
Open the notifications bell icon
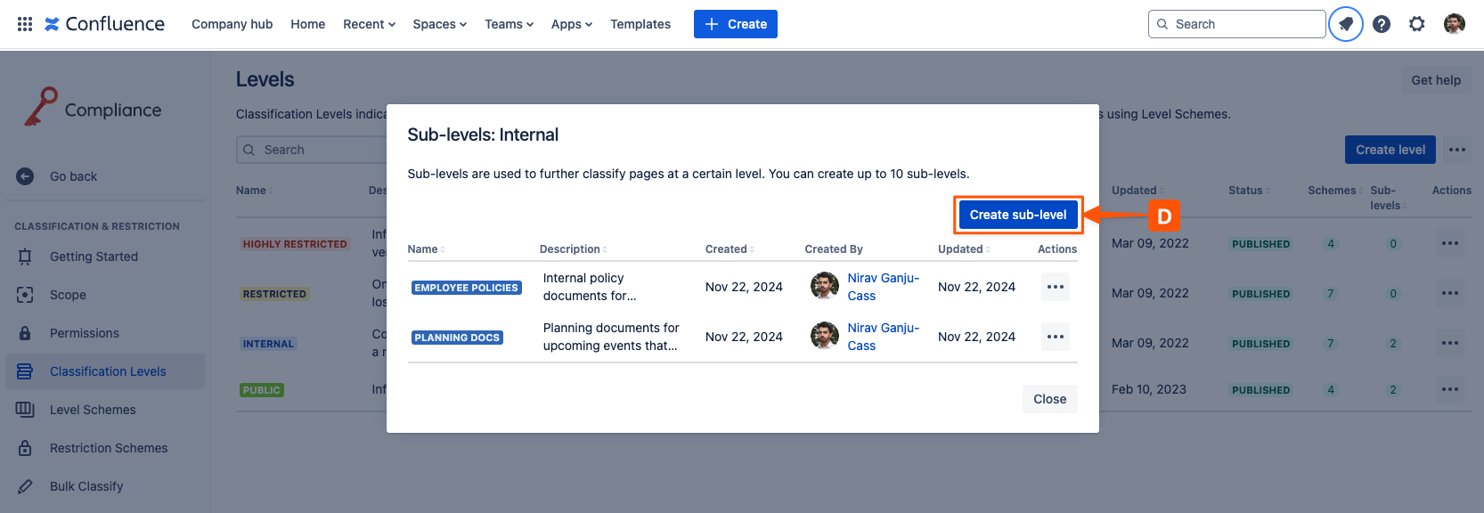pyautogui.click(x=1345, y=24)
